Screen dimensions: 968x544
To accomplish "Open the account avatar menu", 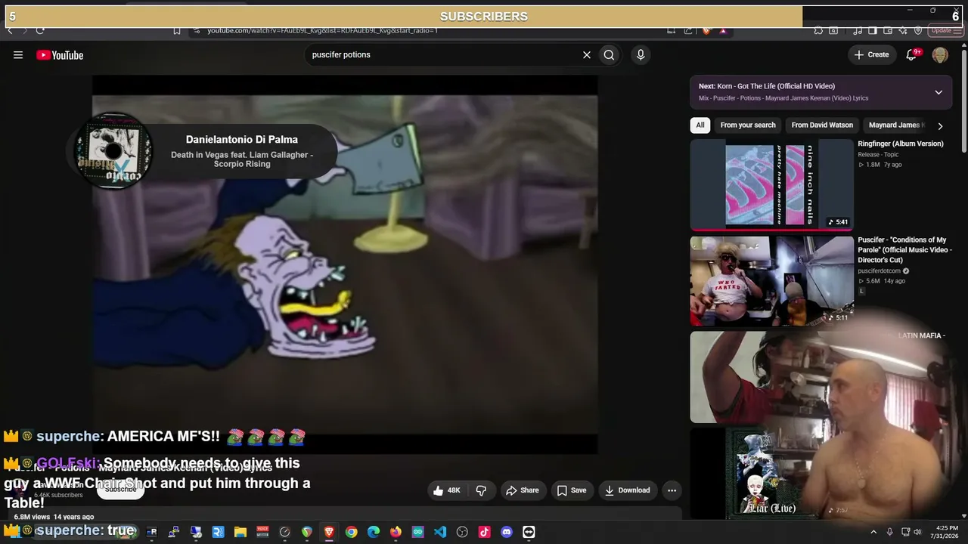I will tap(940, 54).
